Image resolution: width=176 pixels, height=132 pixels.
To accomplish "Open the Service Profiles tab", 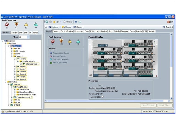I will coord(67,31).
